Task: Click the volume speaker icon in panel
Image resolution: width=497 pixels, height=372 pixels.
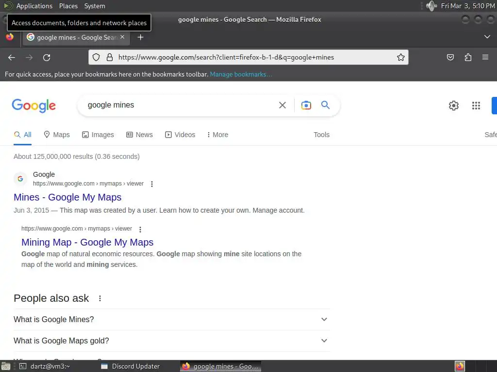Action: [431, 6]
